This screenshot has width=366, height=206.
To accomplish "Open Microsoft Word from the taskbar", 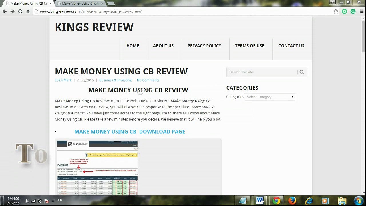I will coord(260,201).
